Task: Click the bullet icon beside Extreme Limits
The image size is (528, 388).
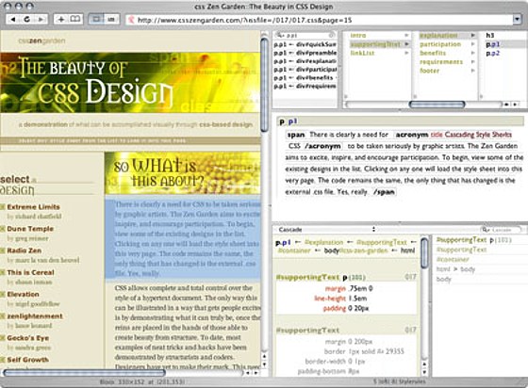Action: (2, 207)
